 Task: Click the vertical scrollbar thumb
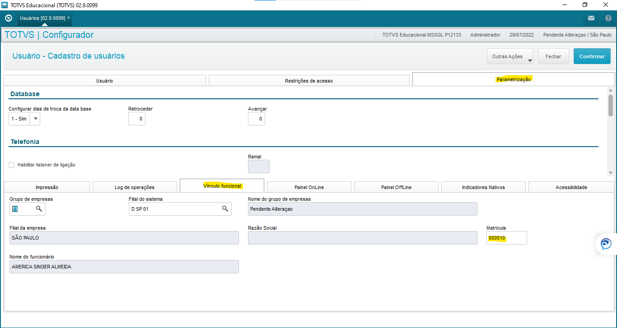tap(611, 105)
